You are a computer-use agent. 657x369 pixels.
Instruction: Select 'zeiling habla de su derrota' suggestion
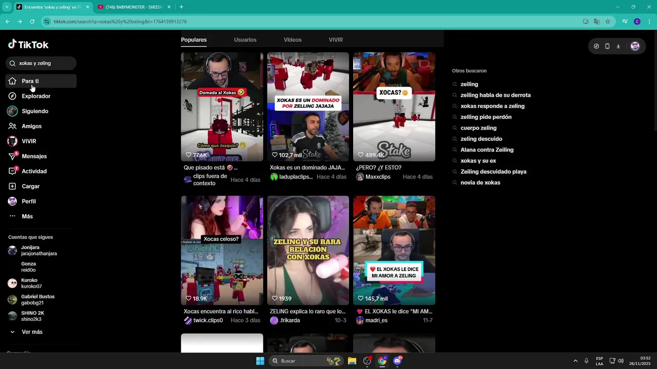click(x=496, y=95)
